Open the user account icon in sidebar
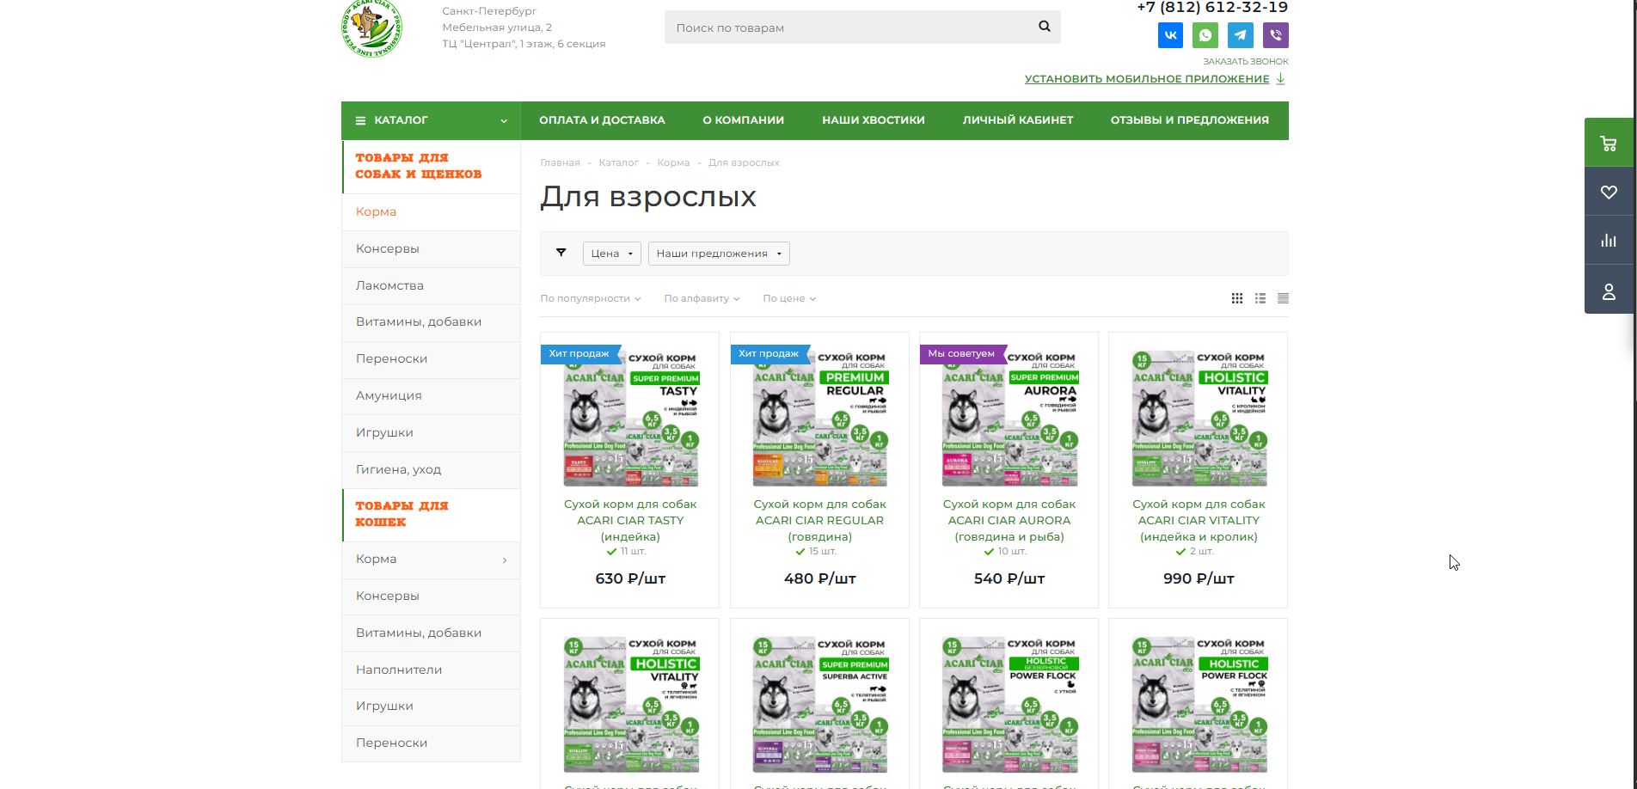The width and height of the screenshot is (1637, 789). [1609, 292]
